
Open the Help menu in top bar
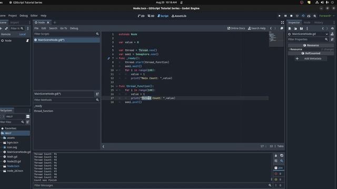click(x=43, y=16)
